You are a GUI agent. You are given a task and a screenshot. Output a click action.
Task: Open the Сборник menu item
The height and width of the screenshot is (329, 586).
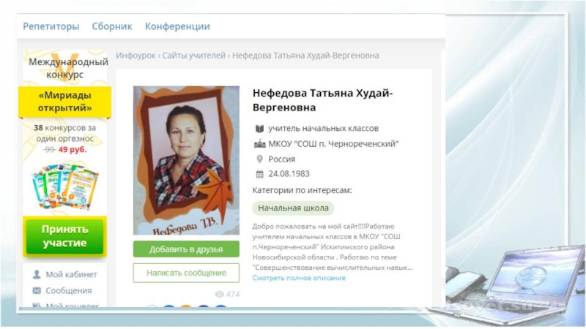[x=112, y=26]
